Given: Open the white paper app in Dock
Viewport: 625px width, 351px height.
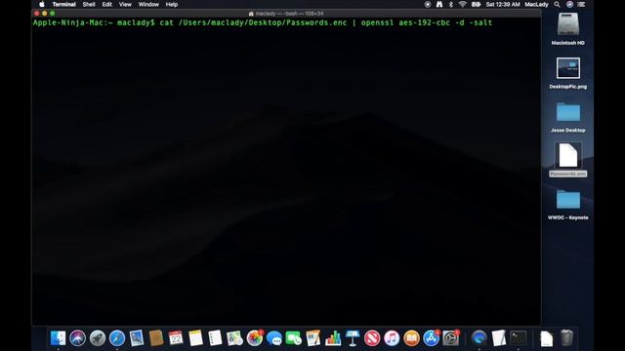Looking at the screenshot, I should [x=499, y=338].
